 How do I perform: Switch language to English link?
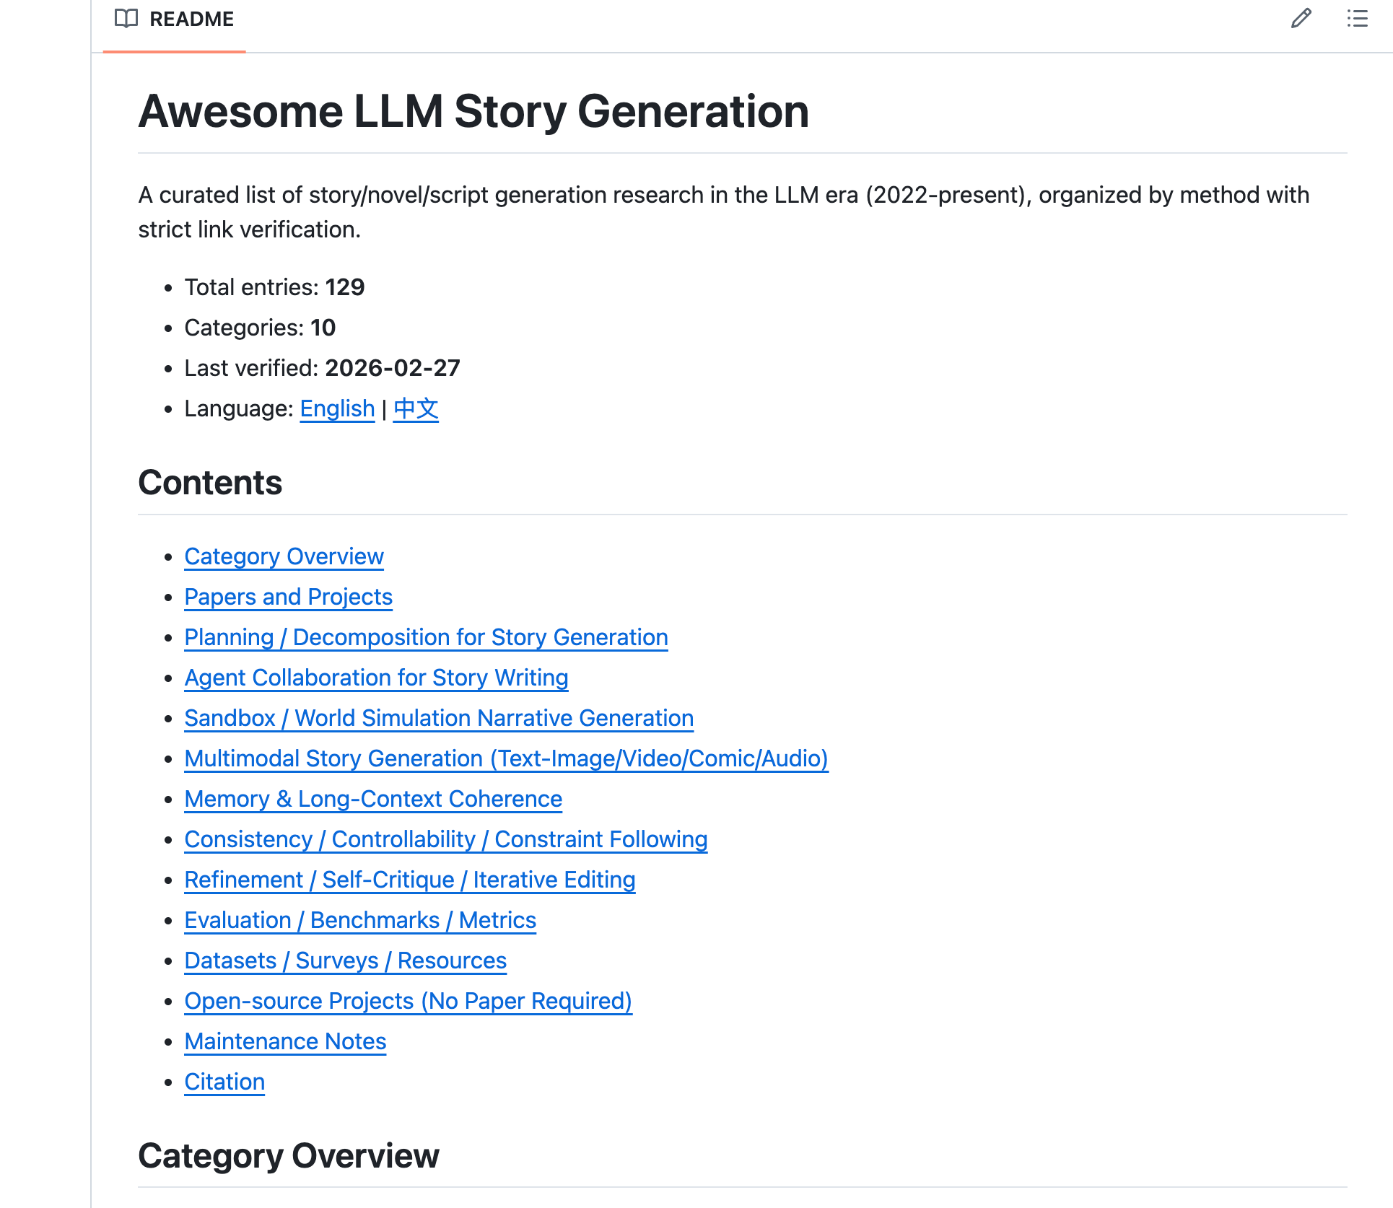tap(337, 408)
